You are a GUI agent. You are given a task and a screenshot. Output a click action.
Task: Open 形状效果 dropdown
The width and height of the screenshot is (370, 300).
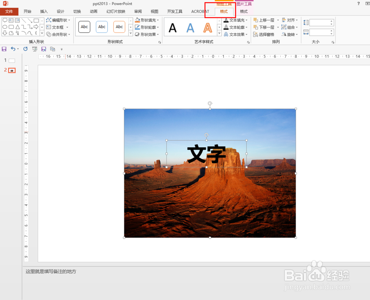click(147, 34)
